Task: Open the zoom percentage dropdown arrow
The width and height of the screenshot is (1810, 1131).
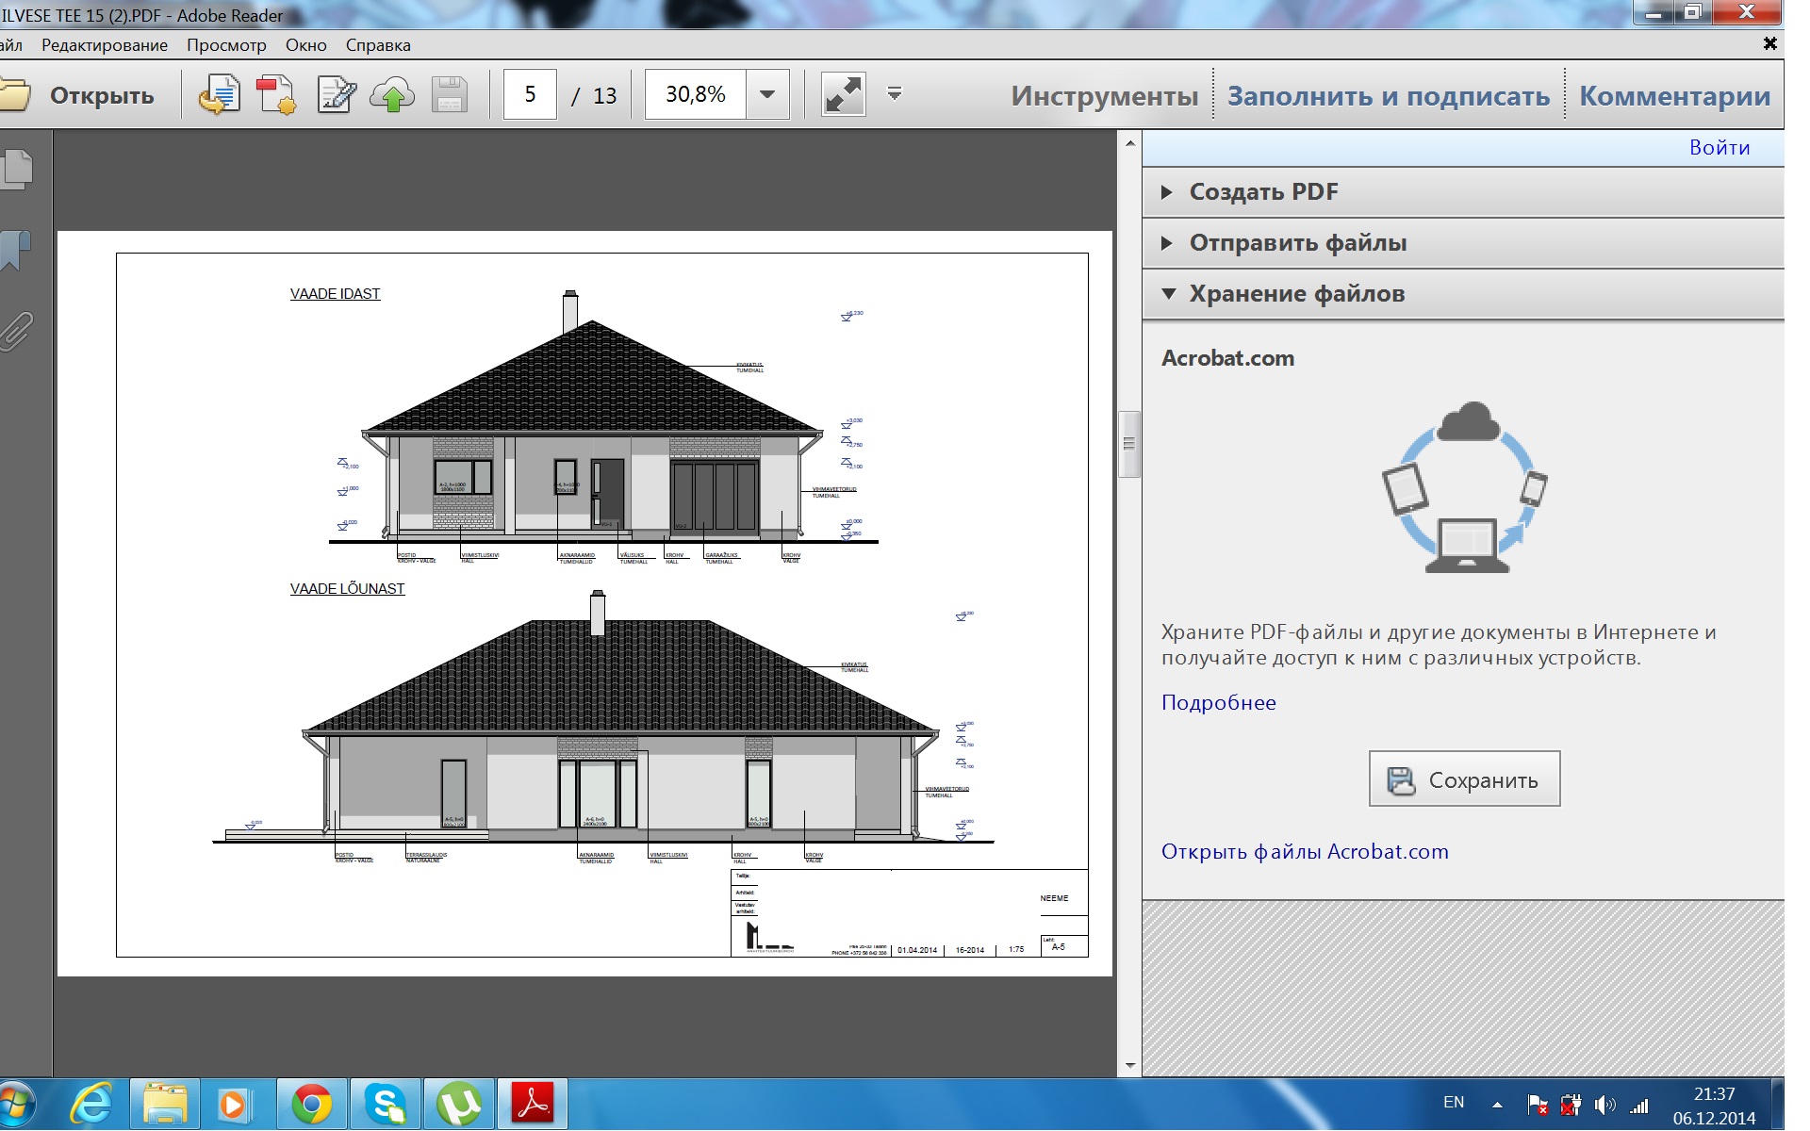Action: pyautogui.click(x=767, y=94)
